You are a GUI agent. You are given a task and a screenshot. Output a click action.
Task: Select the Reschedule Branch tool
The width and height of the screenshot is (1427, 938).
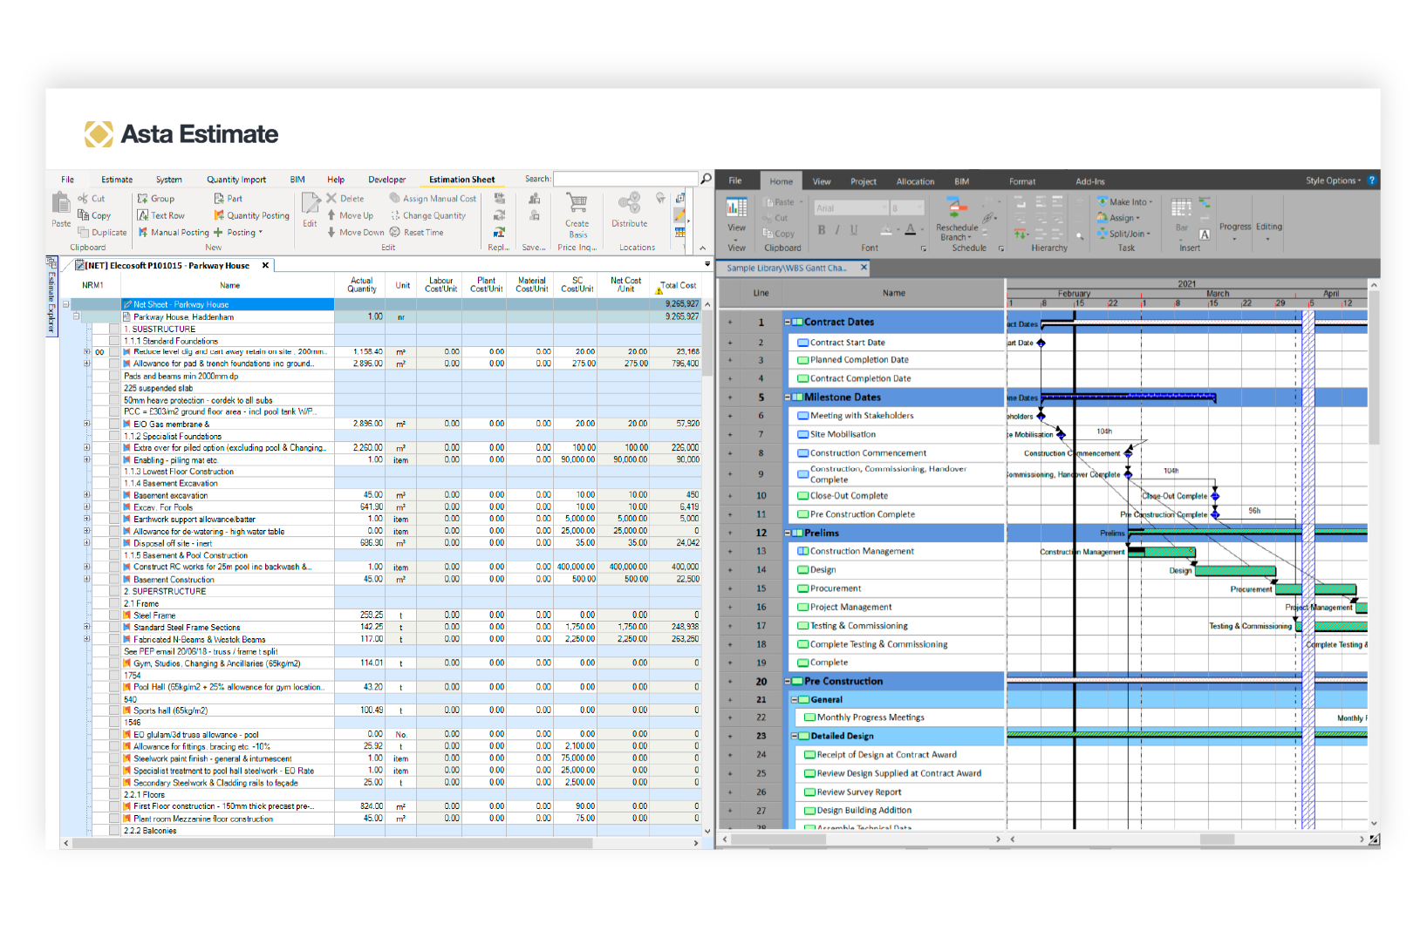(x=957, y=209)
